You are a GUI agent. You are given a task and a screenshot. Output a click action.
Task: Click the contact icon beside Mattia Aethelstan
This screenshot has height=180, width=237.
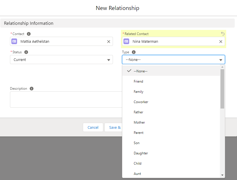tap(14, 41)
